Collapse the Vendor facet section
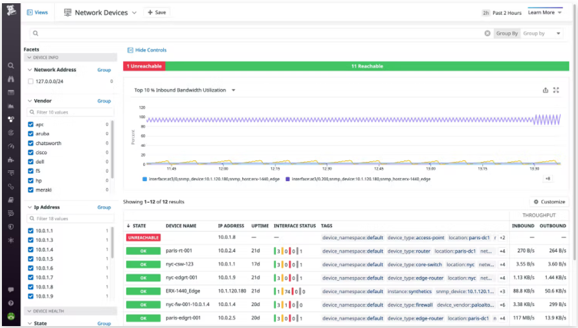Viewport: 578px width, 328px height. click(30, 101)
